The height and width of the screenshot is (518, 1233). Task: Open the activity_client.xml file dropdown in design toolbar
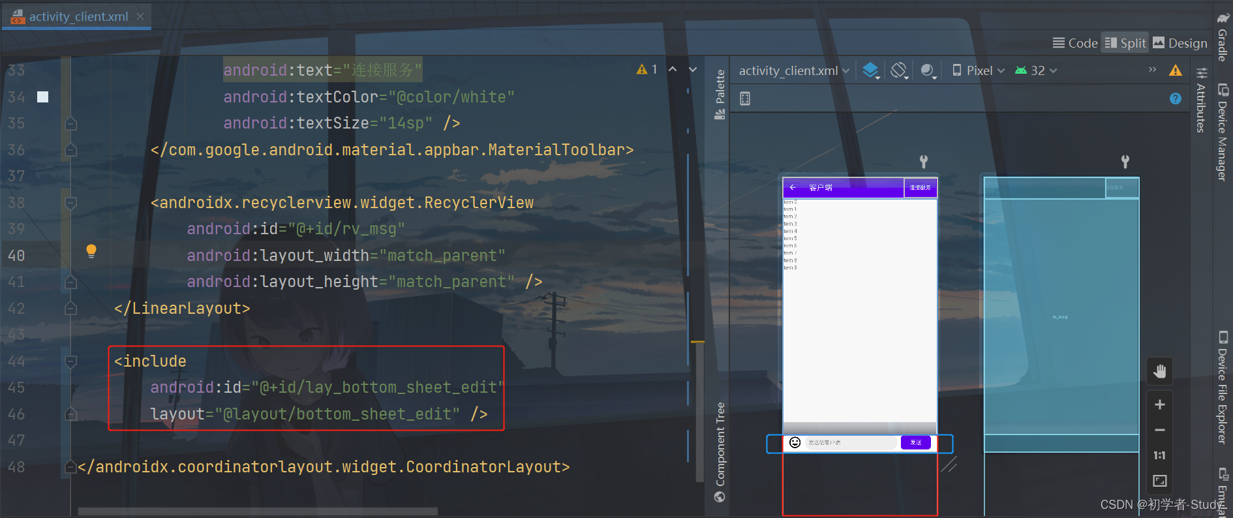click(794, 70)
